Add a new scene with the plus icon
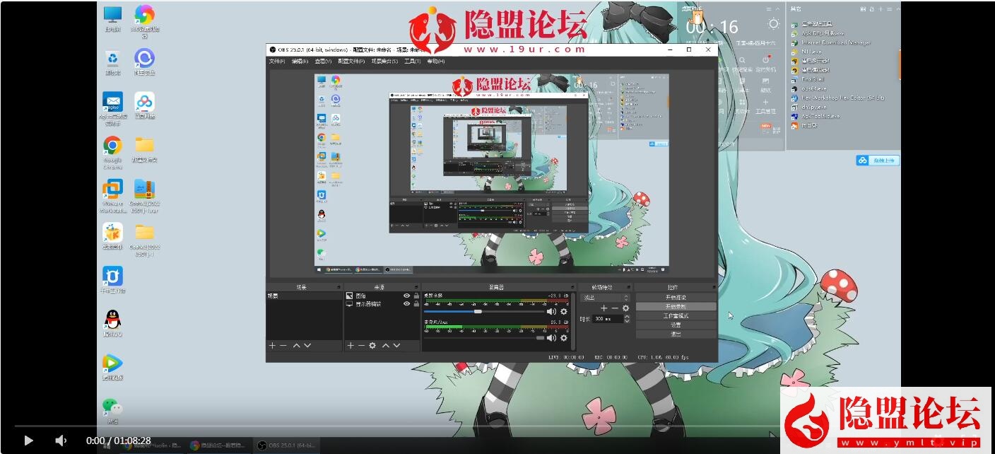This screenshot has width=995, height=454. coord(272,345)
